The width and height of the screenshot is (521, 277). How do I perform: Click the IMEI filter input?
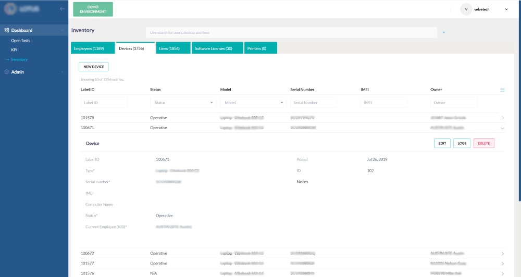click(384, 103)
